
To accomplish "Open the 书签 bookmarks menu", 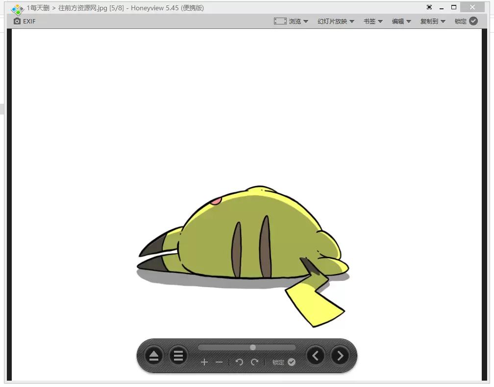I will click(x=373, y=21).
